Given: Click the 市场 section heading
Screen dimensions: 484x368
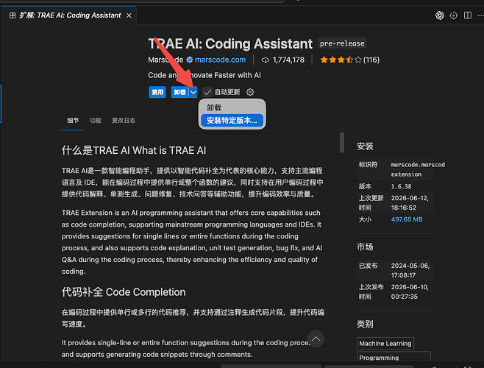Looking at the screenshot, I should (x=365, y=247).
